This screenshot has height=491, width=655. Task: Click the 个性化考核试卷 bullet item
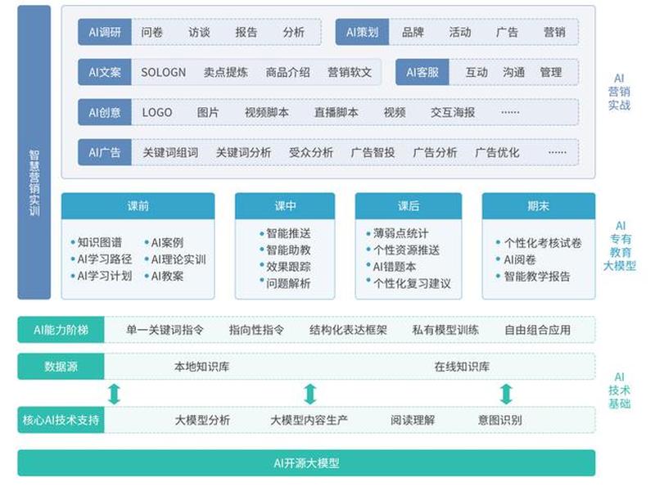(x=539, y=242)
